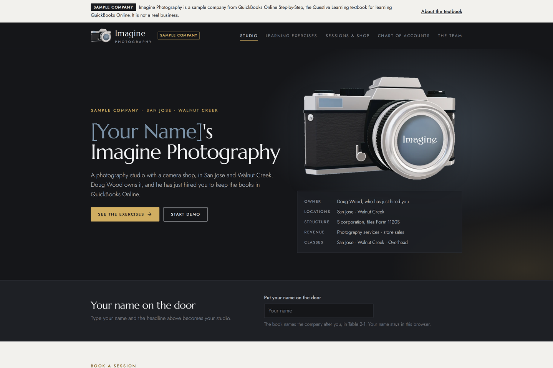Click the Your name input field
Screen dimensions: 553x368
pos(319,311)
